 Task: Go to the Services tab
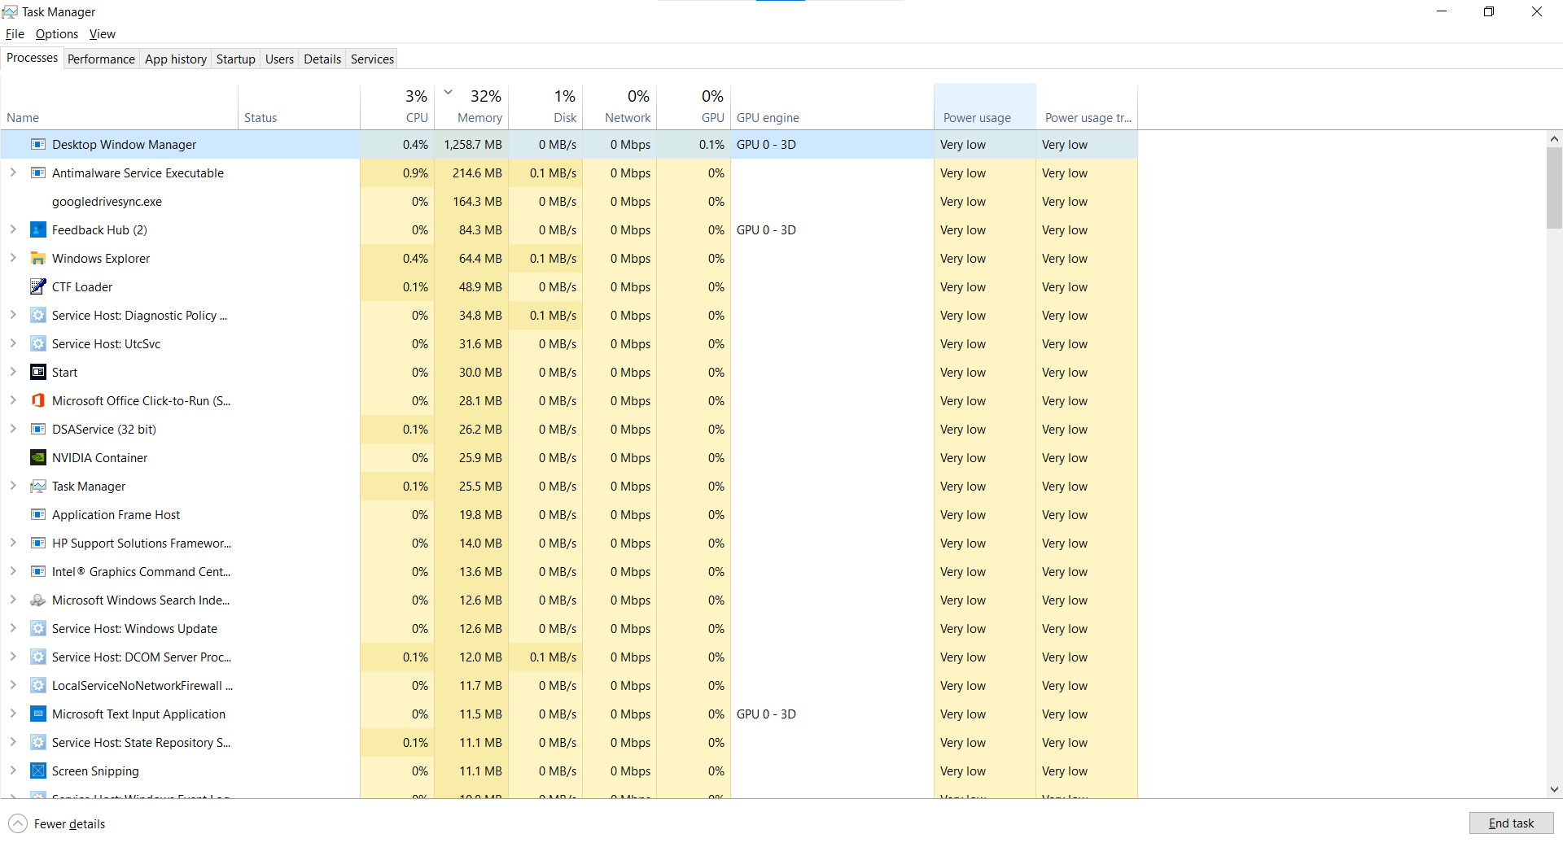click(372, 59)
